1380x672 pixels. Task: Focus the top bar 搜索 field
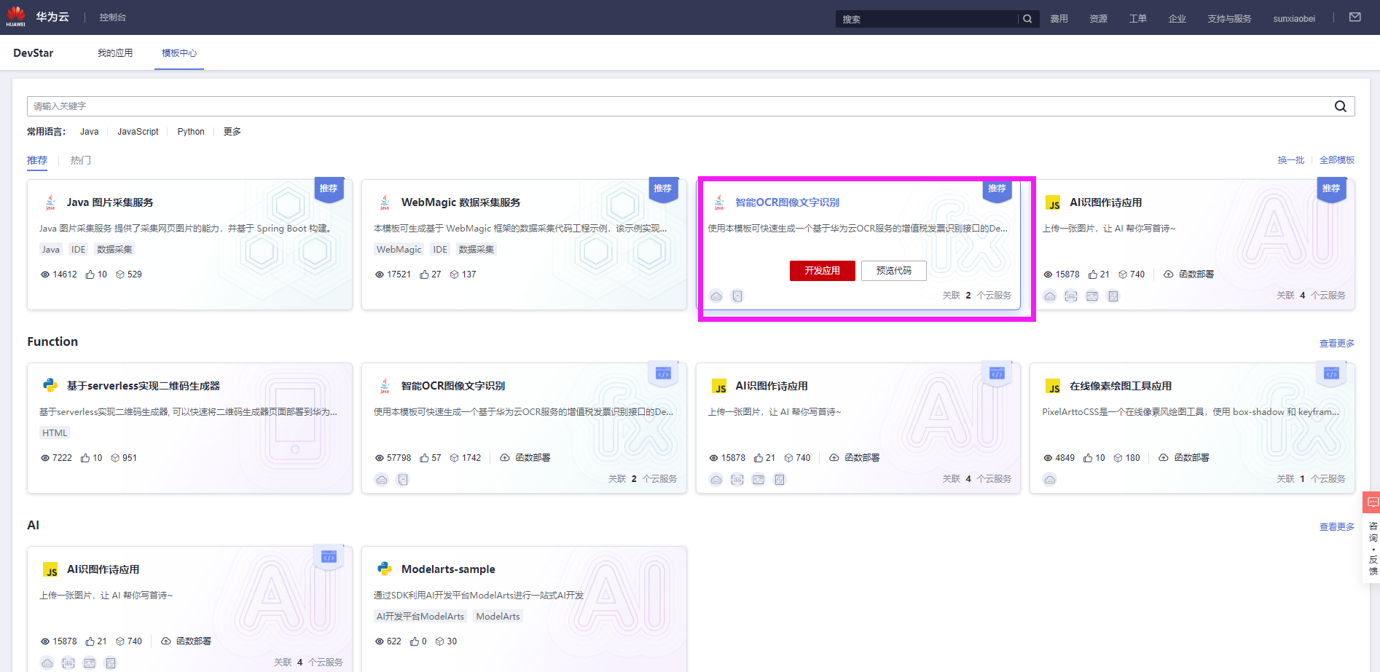(927, 19)
